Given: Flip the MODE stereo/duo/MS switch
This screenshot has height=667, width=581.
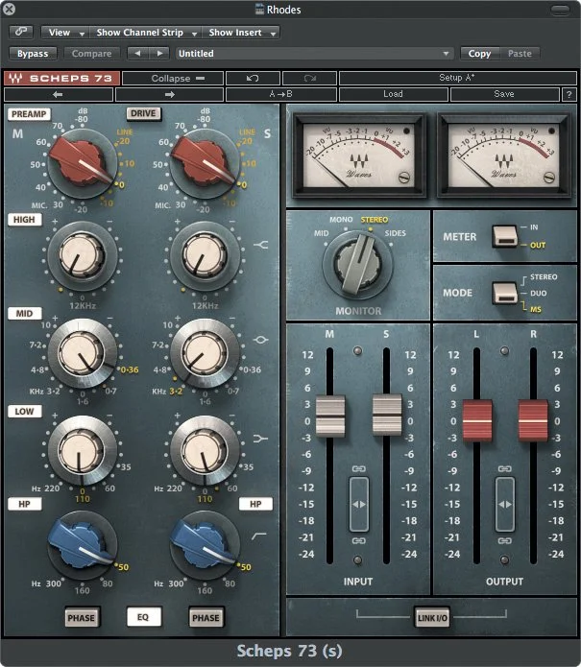Looking at the screenshot, I should pyautogui.click(x=505, y=293).
